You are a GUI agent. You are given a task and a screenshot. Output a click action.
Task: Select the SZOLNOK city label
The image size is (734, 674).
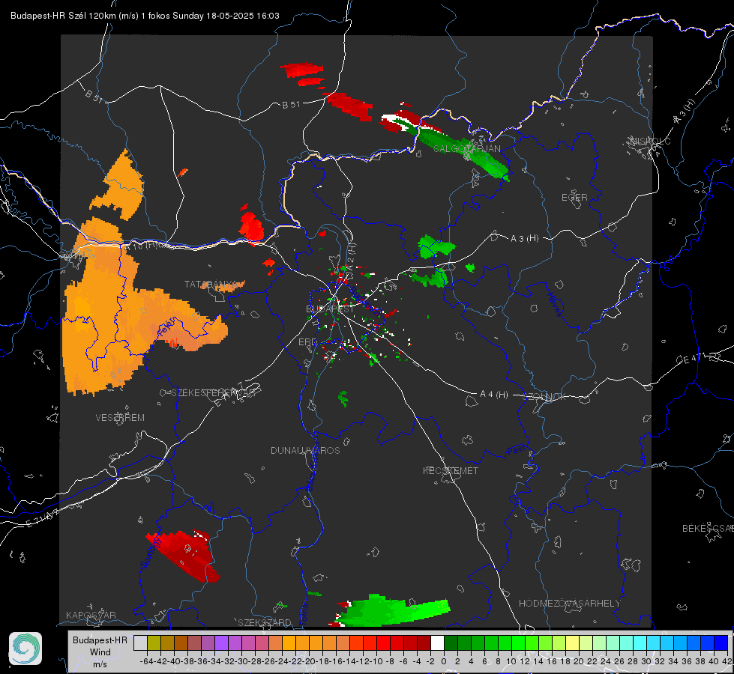544,397
